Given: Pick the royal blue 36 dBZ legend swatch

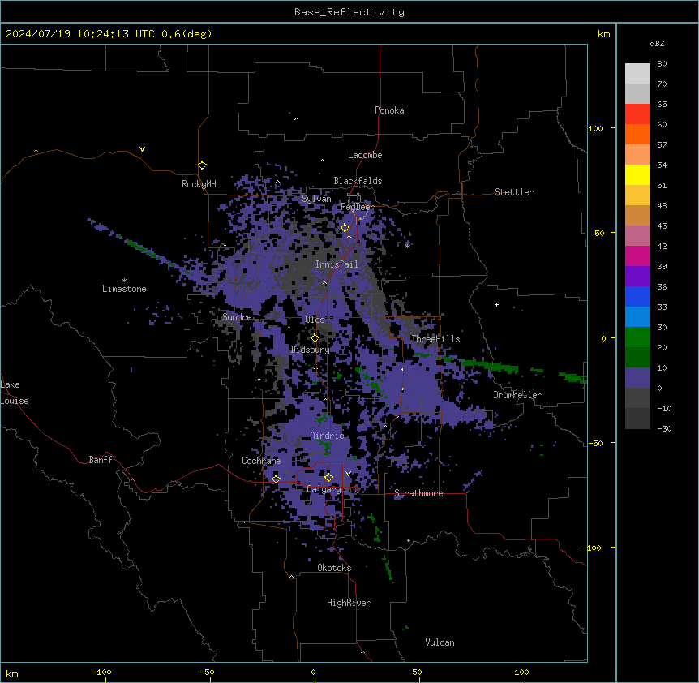Looking at the screenshot, I should 637,296.
